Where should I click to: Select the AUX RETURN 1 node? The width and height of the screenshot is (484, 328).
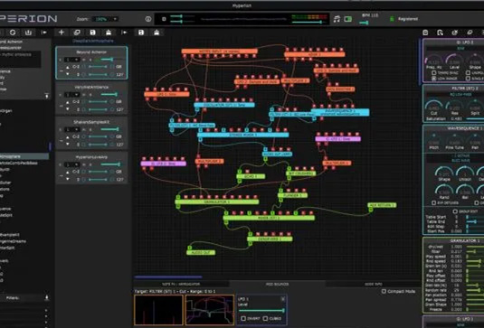[382, 205]
